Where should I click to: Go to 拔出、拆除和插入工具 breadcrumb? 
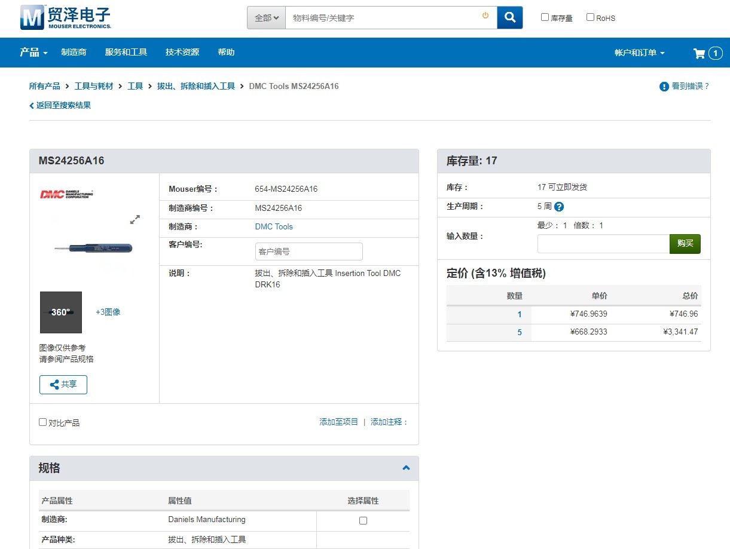[196, 86]
